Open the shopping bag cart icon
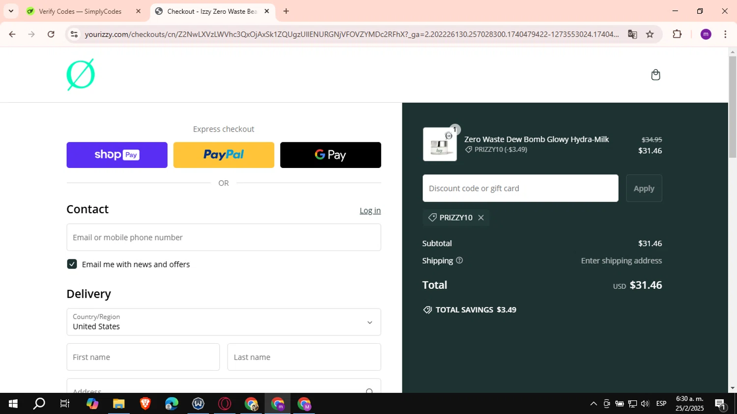This screenshot has height=414, width=737. [655, 75]
